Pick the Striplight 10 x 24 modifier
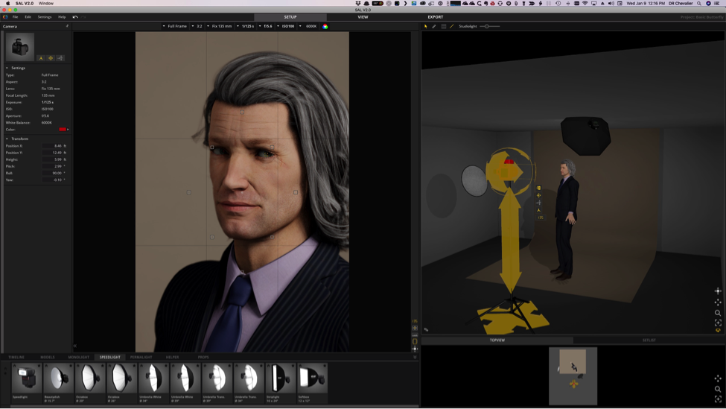Viewport: 726px width, 409px height. (x=280, y=378)
